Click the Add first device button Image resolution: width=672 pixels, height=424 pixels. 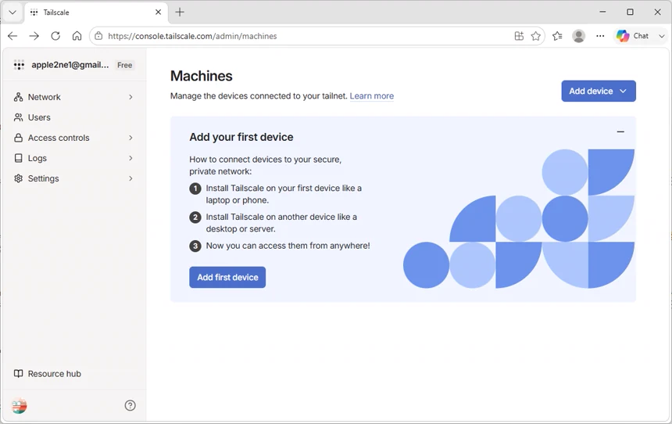pyautogui.click(x=227, y=277)
